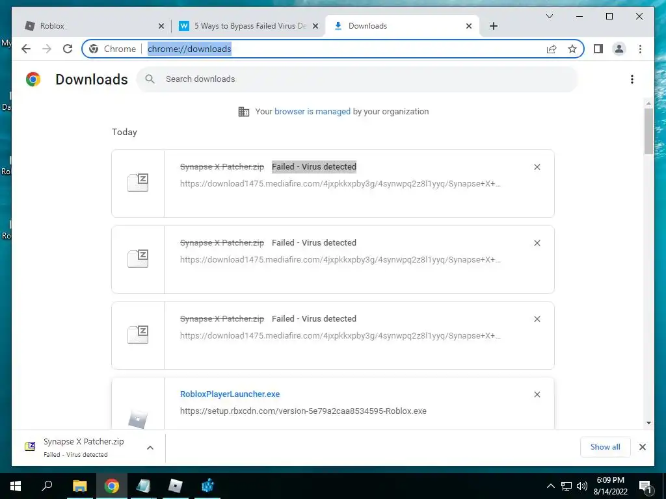Click the share icon in address bar
Viewport: 666px width, 499px height.
(552, 49)
